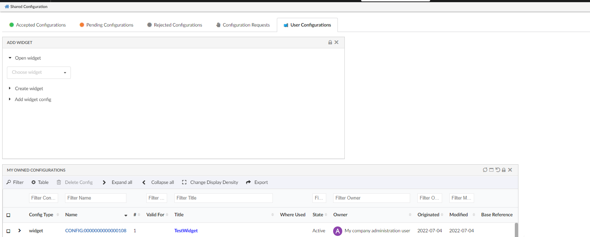
Task: Refresh the My Owned Configurations panel
Action: click(485, 170)
